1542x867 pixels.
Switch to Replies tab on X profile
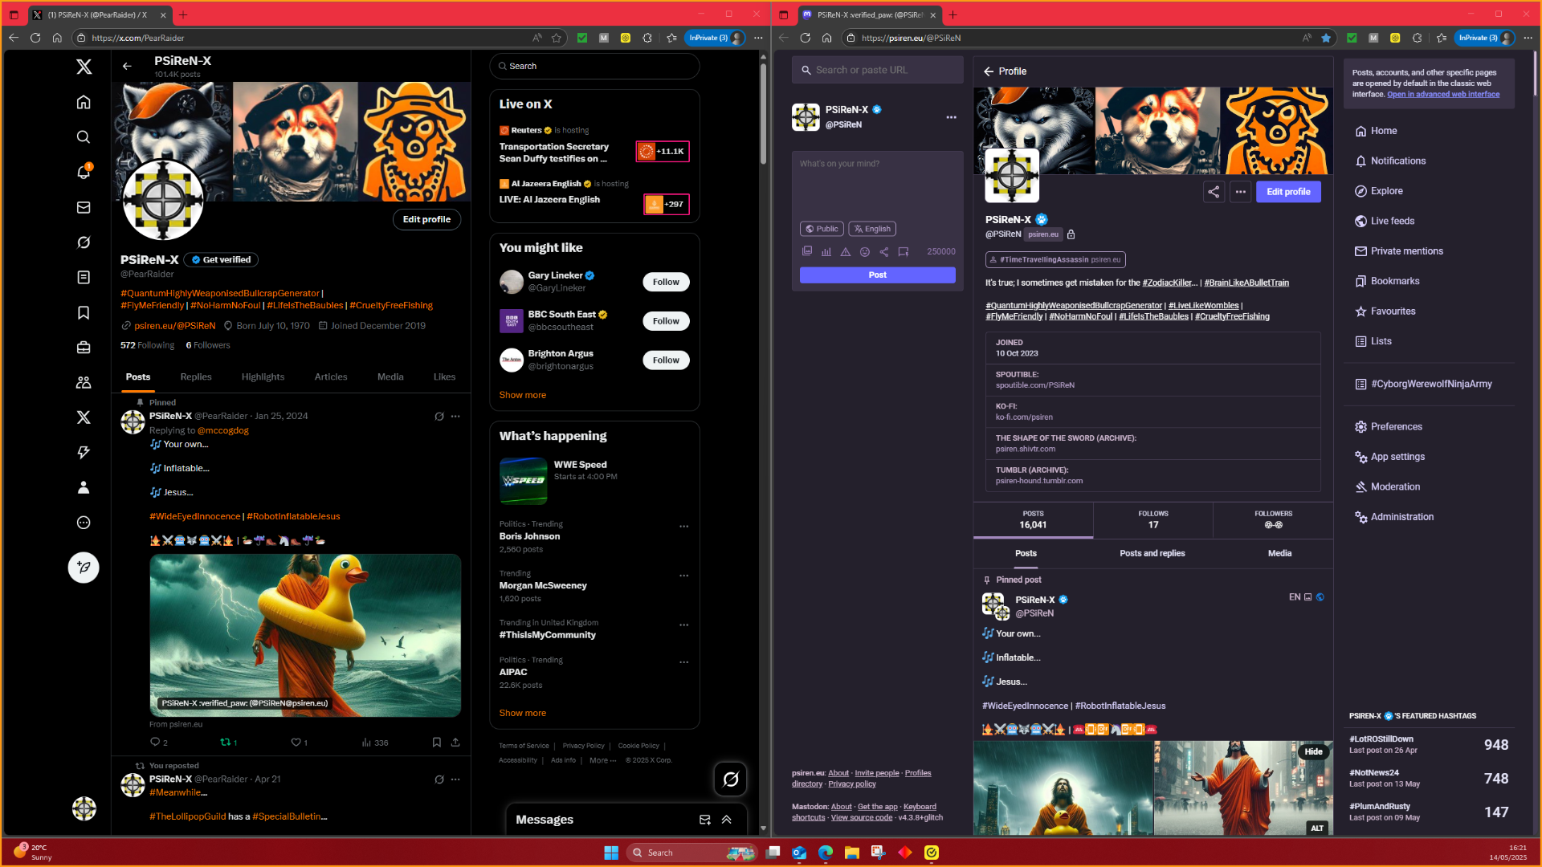pos(196,377)
